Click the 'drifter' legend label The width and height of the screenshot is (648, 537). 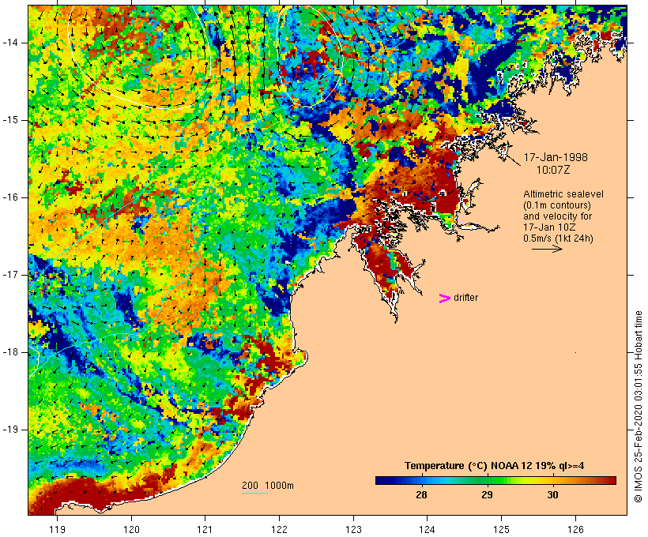[465, 298]
